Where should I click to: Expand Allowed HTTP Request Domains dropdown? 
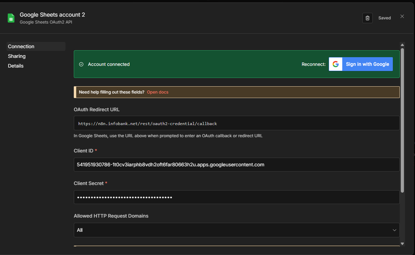(236, 230)
